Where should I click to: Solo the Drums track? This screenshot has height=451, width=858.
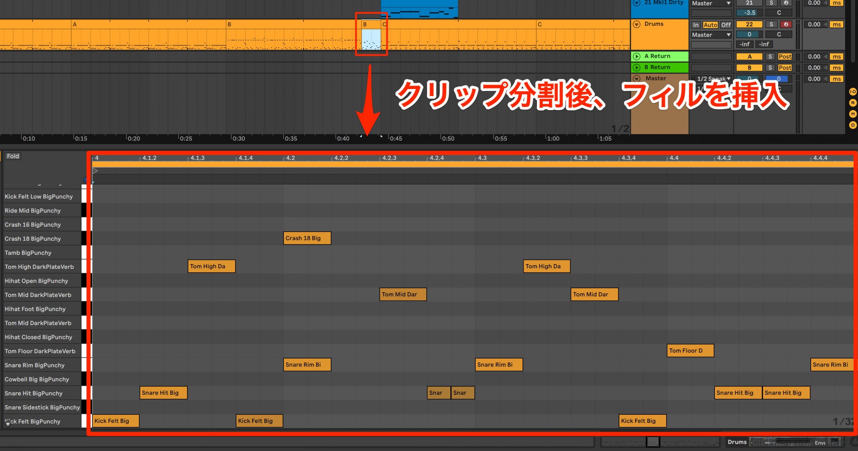(771, 24)
